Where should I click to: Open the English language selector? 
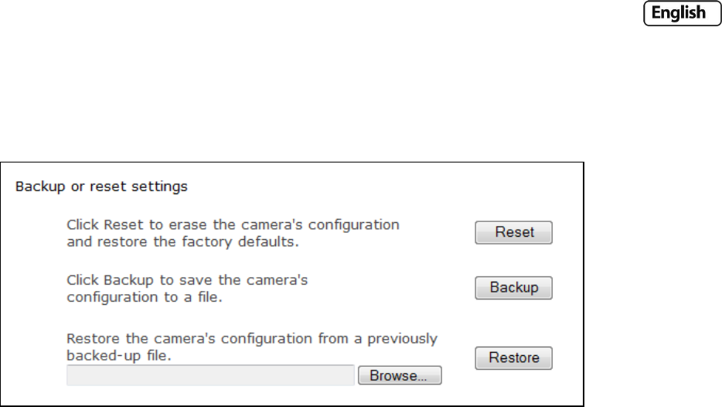[x=677, y=35]
